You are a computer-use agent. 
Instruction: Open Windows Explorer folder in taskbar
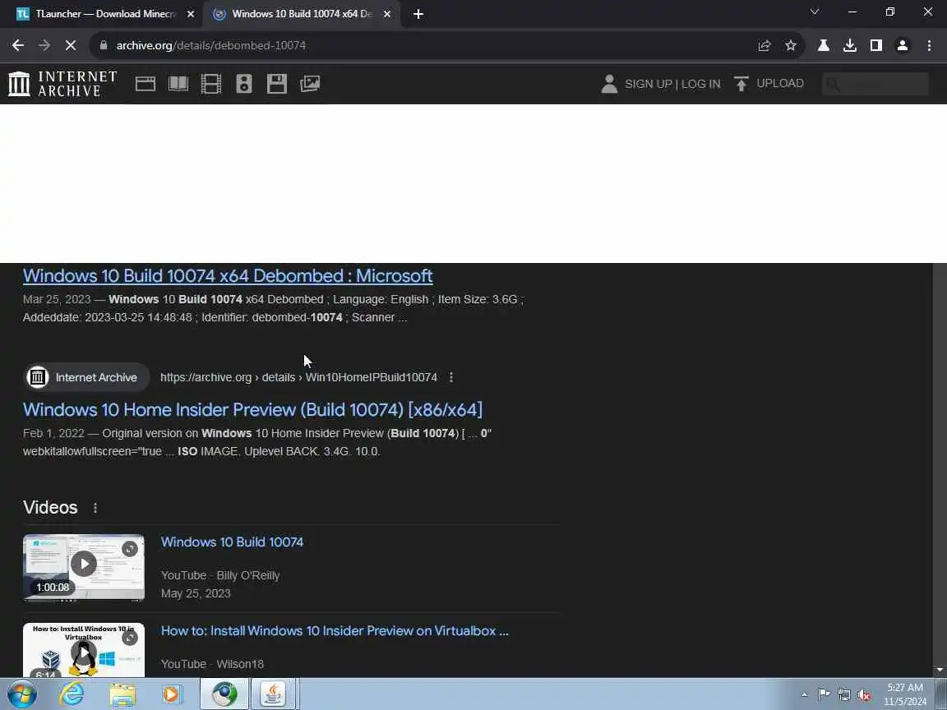click(122, 694)
